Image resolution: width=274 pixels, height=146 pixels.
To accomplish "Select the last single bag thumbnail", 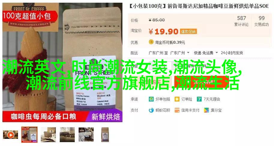I will tap(105, 135).
